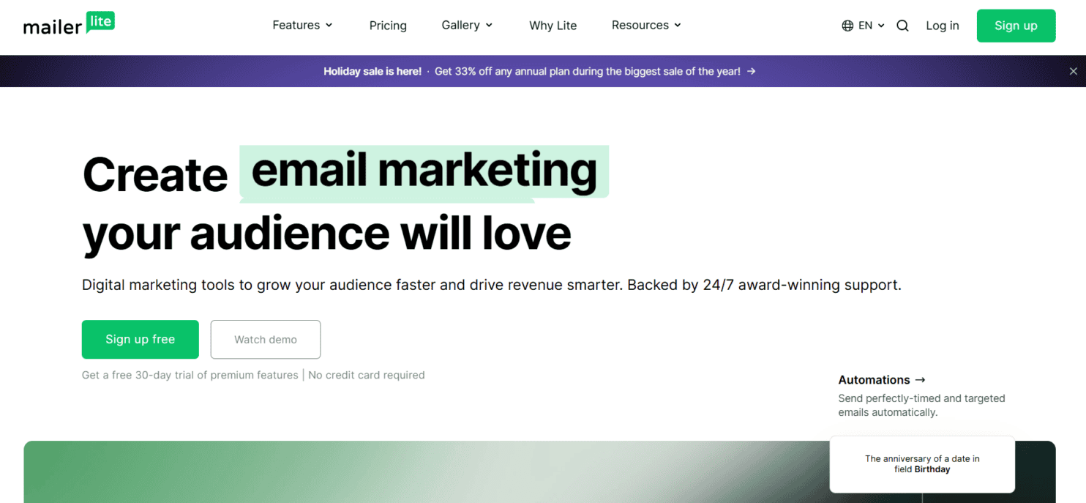Click the arrow next to Automations heading
The height and width of the screenshot is (503, 1086).
tap(921, 379)
